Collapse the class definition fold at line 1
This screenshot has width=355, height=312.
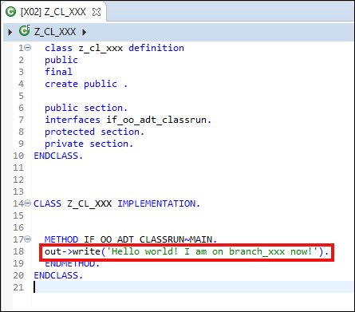coord(28,48)
